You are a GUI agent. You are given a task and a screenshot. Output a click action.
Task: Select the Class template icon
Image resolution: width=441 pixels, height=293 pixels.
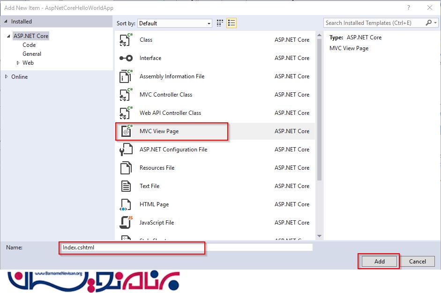[x=126, y=40]
